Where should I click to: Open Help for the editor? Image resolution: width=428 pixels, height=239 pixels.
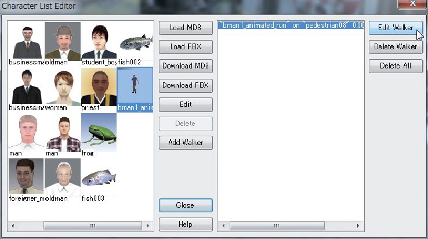(x=186, y=224)
